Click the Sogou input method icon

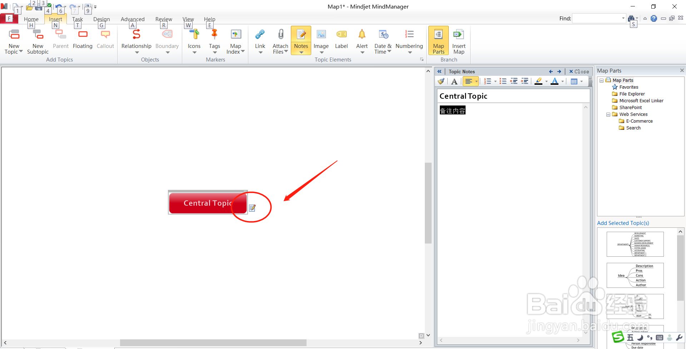[x=618, y=337]
